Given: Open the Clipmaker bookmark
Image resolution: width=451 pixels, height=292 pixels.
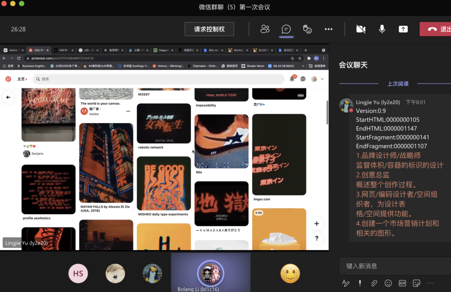Looking at the screenshot, I should pos(203,66).
